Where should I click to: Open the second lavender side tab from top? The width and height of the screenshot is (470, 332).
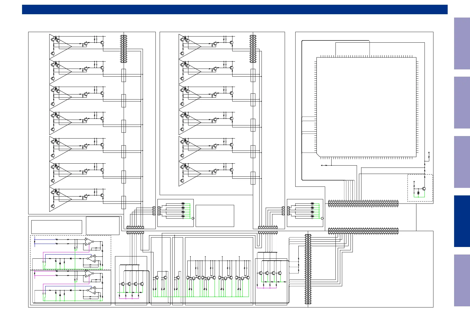pyautogui.click(x=462, y=103)
